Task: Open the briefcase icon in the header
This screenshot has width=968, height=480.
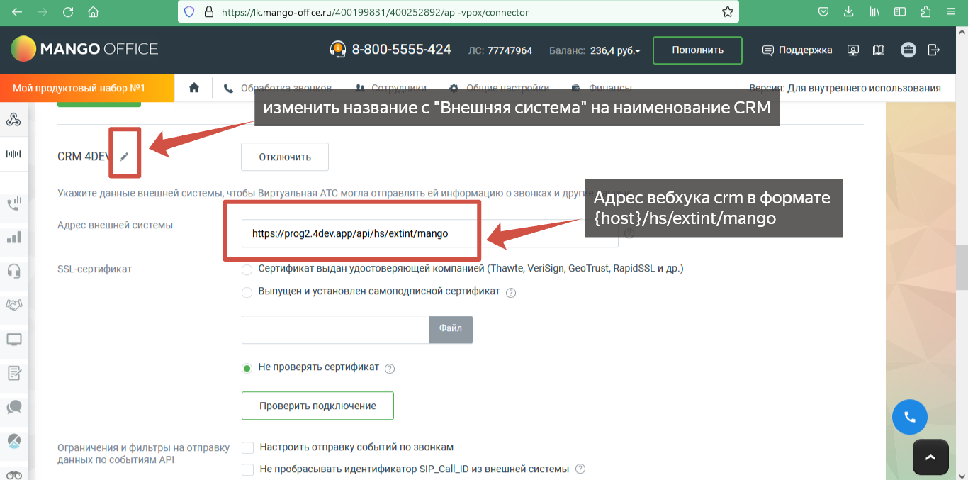Action: [x=908, y=50]
